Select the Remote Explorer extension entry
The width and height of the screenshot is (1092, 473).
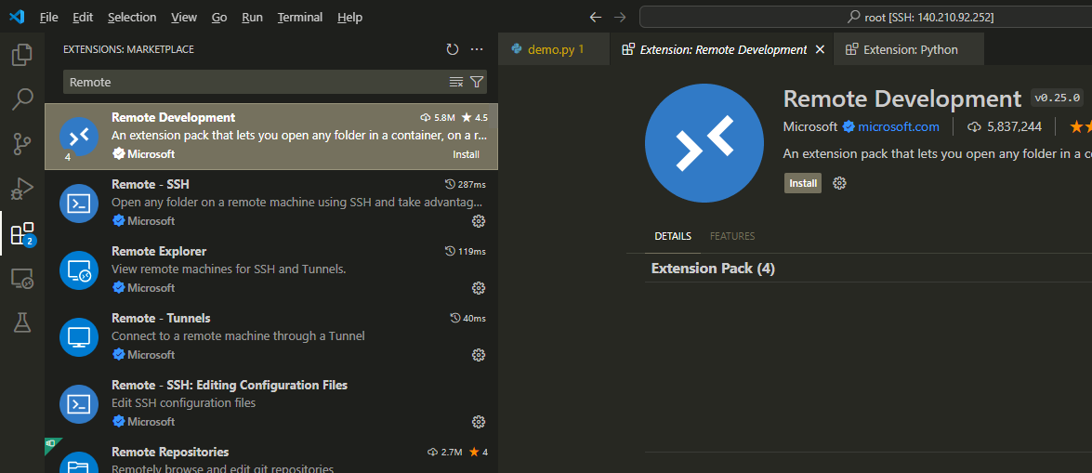[x=271, y=269]
